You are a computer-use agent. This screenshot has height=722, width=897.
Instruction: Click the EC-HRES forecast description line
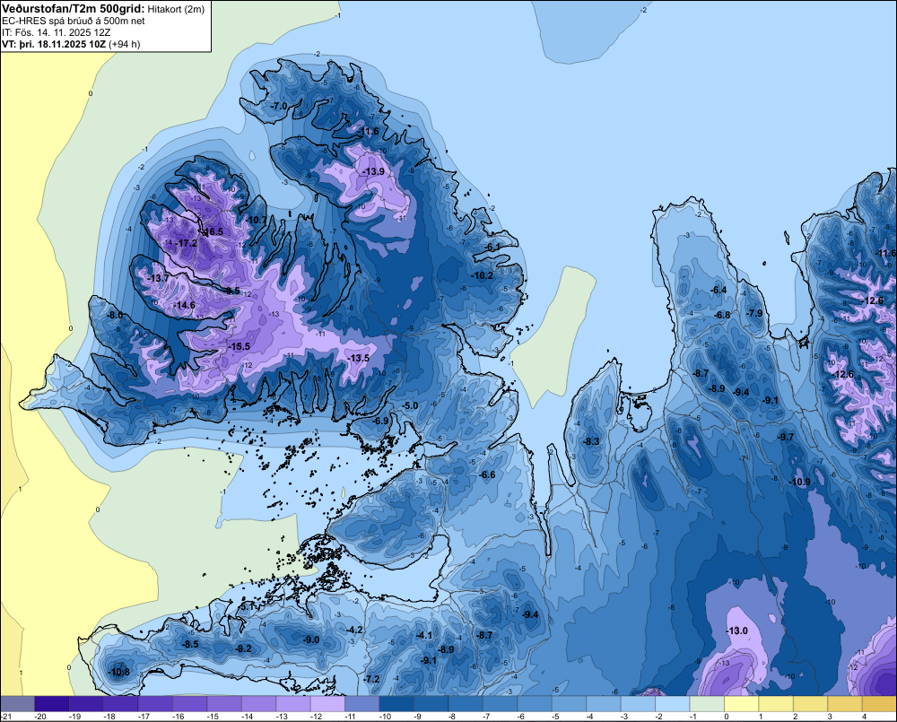tap(74, 22)
